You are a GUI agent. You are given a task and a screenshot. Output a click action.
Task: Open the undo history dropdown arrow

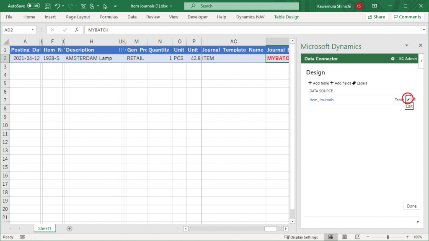click(x=63, y=6)
